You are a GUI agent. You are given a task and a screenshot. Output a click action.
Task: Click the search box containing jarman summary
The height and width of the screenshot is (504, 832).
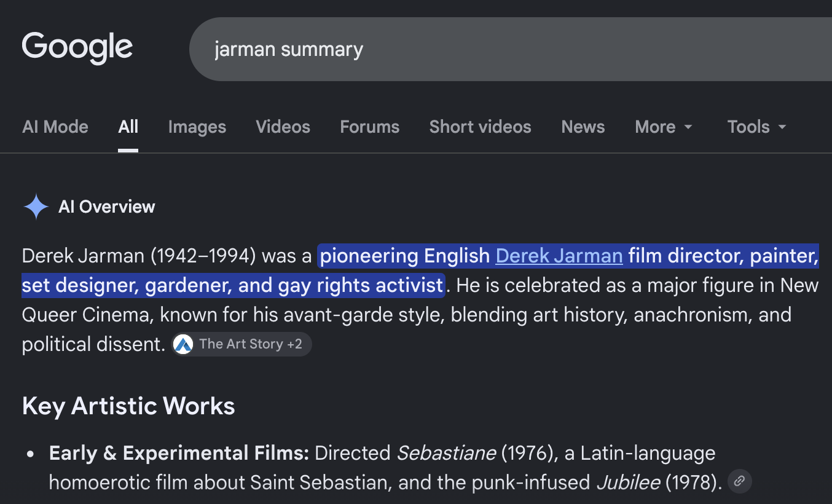coord(511,49)
